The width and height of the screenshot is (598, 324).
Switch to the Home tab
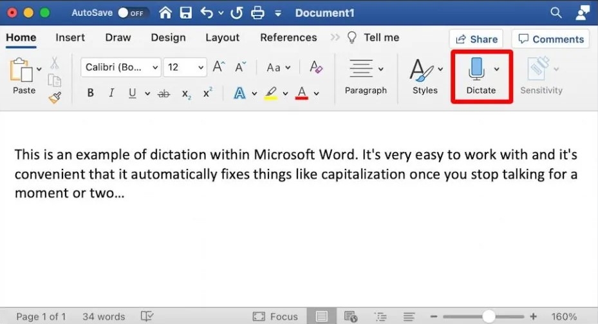tap(21, 37)
